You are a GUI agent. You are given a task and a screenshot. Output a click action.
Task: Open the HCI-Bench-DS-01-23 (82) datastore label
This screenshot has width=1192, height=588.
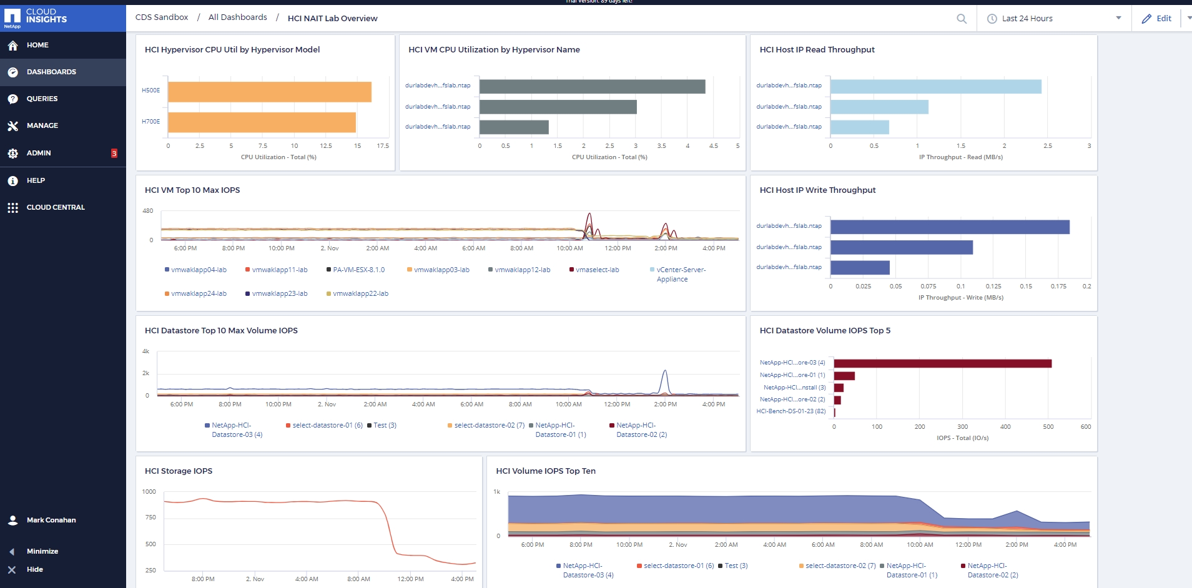791,411
